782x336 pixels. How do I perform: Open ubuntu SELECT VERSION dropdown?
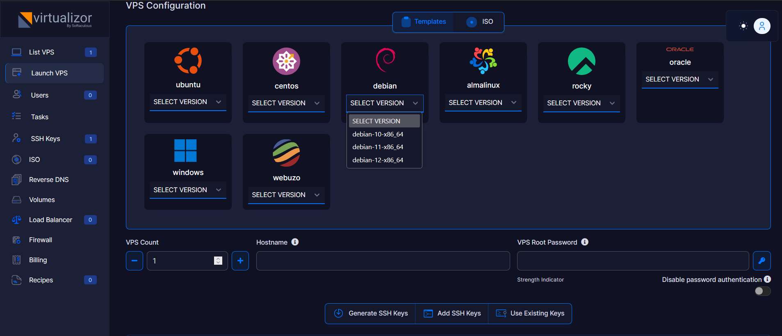pos(188,102)
